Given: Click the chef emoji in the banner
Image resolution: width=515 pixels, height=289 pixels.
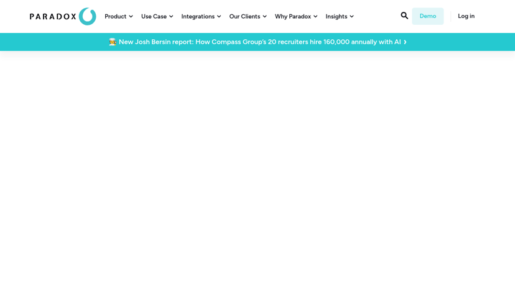Looking at the screenshot, I should [x=113, y=42].
